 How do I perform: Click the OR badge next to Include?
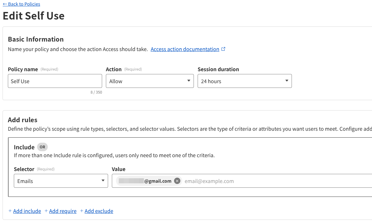coord(42,147)
